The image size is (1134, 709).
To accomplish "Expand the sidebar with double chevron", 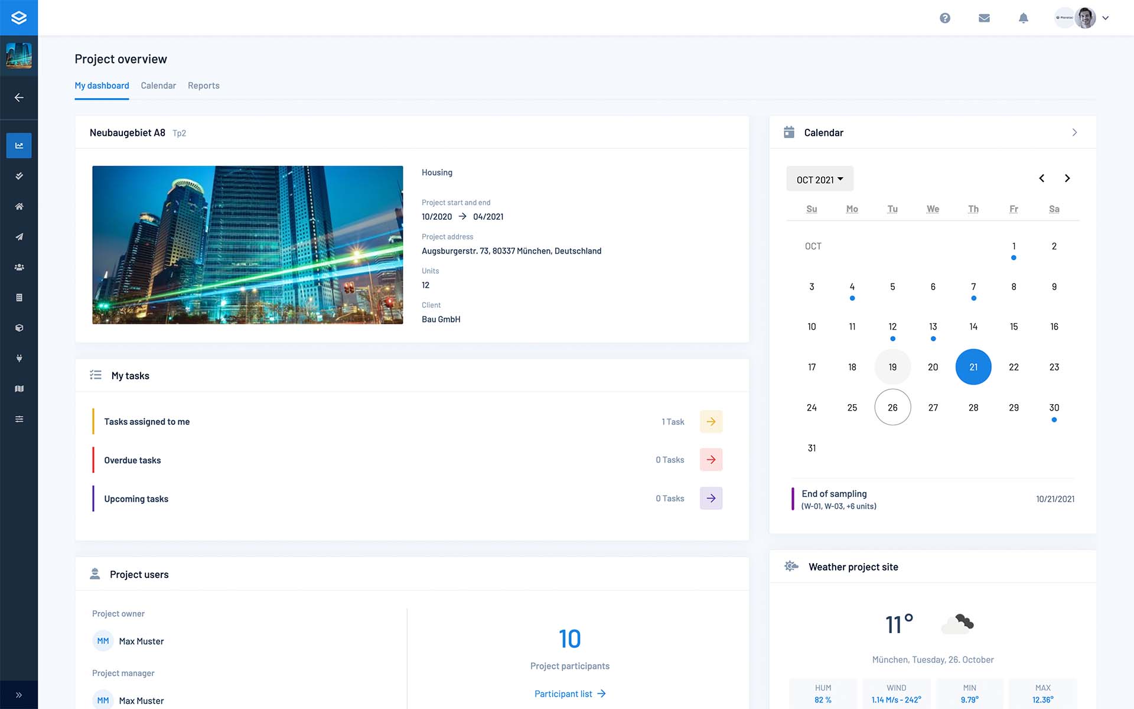I will coord(19,695).
